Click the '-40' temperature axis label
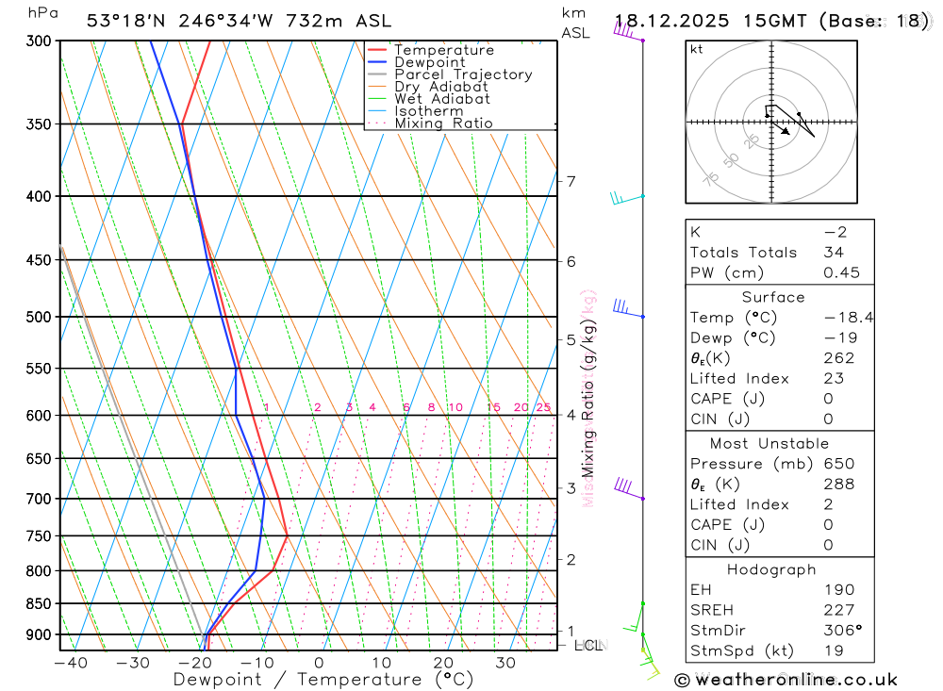Screen dimensions: 943x691 pos(71,664)
